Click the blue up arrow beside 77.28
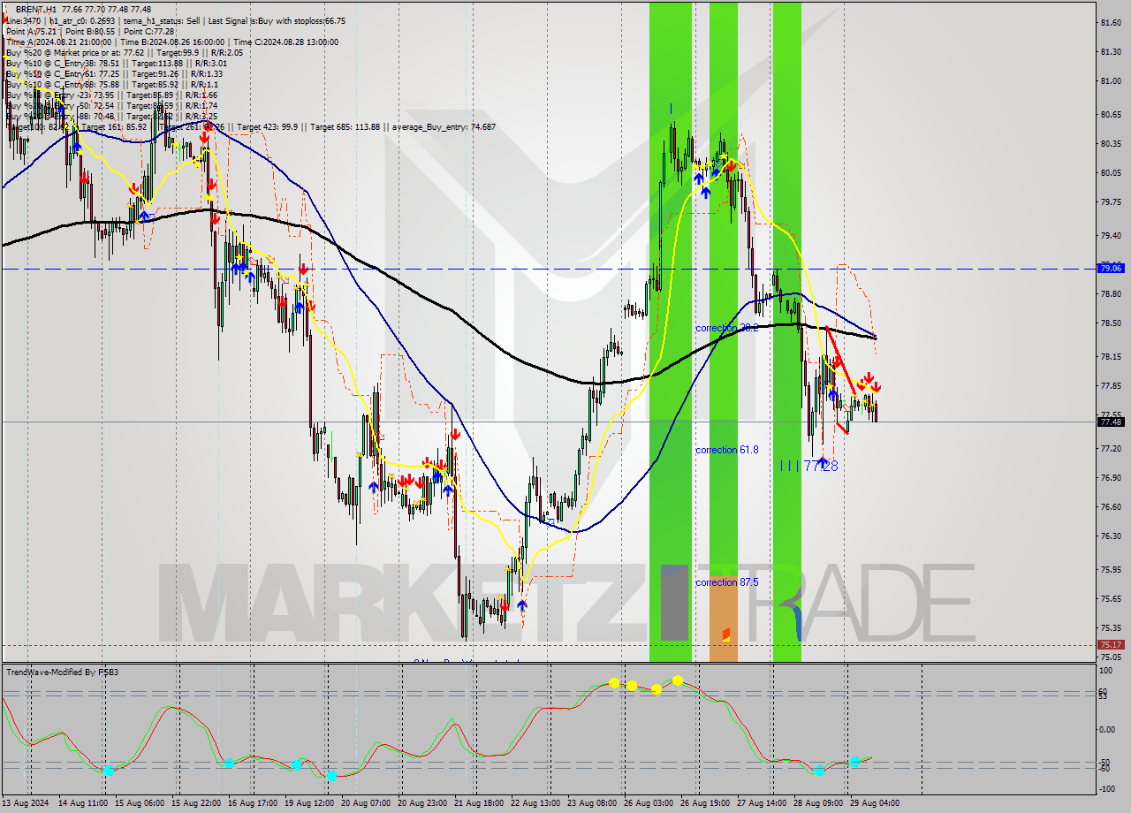The height and width of the screenshot is (813, 1131). pyautogui.click(x=823, y=461)
